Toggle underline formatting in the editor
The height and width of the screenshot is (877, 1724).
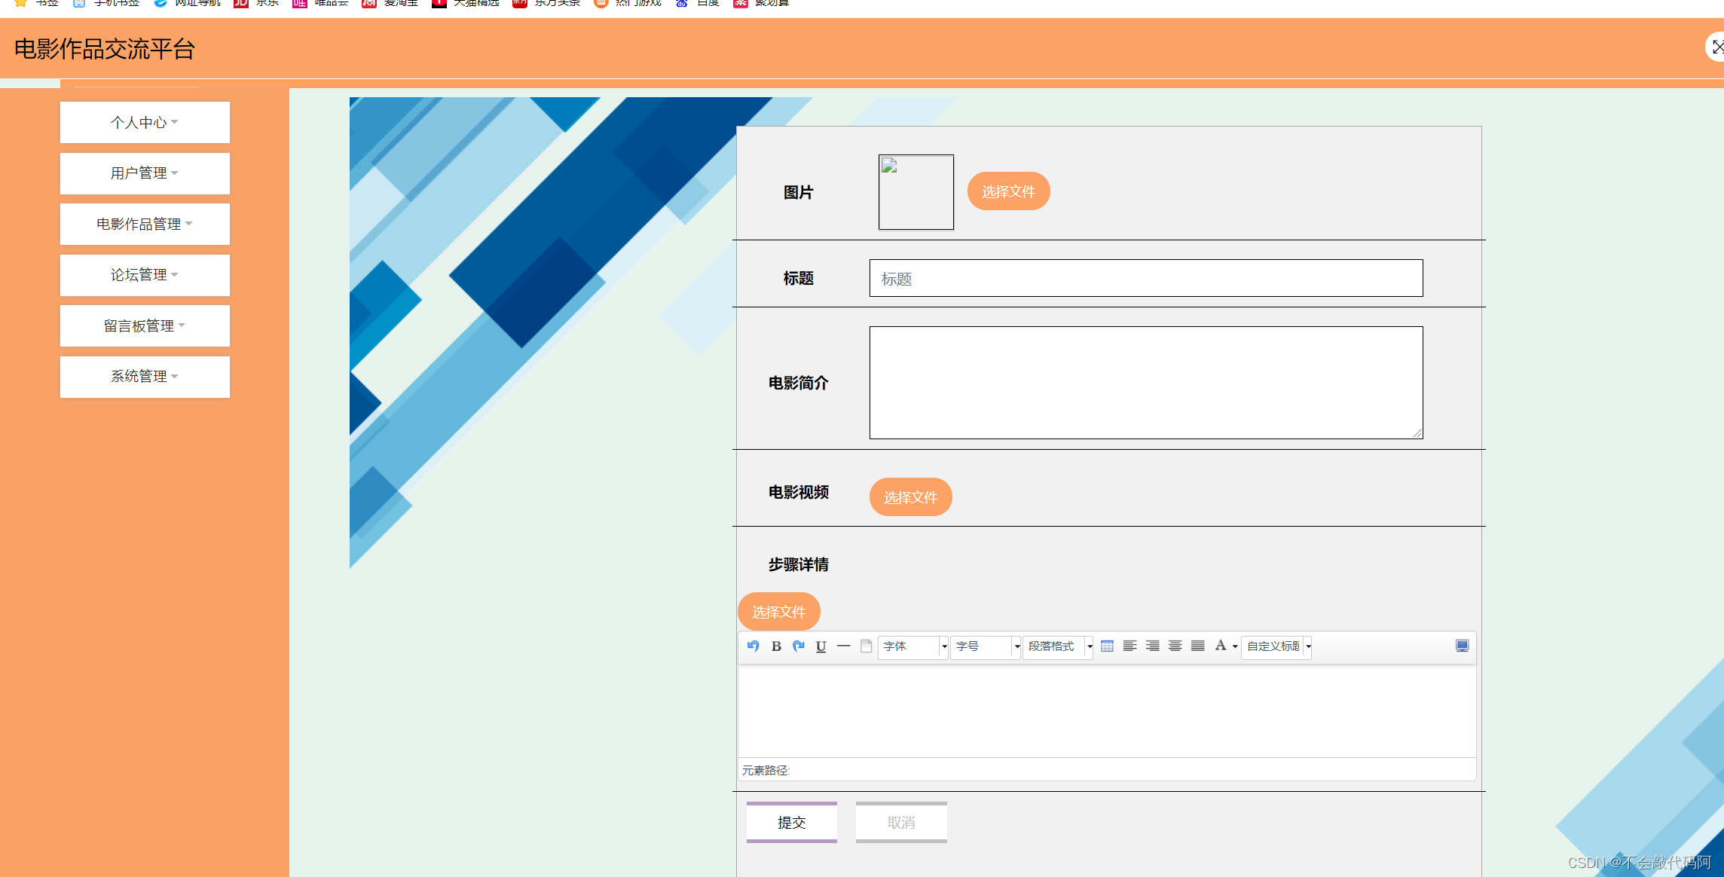click(x=821, y=646)
